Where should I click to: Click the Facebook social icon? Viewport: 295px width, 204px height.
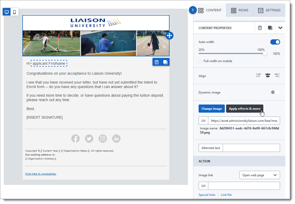coord(75,139)
